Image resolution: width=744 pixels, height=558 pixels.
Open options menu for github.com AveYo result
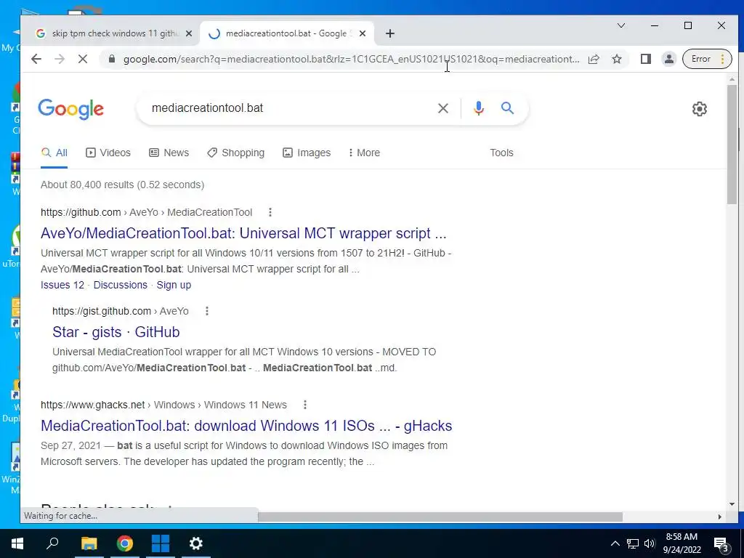click(x=270, y=212)
